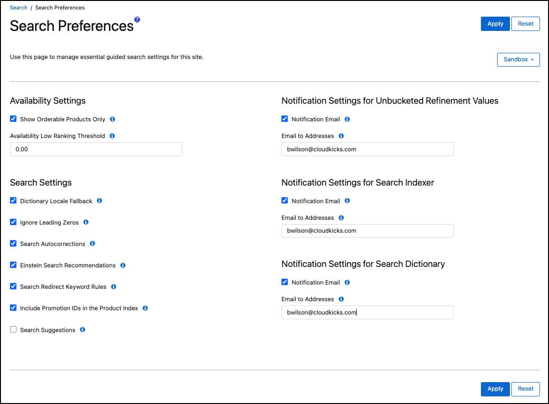Open info icon next to Search Suggestions
This screenshot has width=549, height=404.
tap(82, 329)
